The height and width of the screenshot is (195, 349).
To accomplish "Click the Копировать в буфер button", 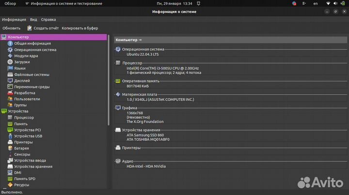I will (79, 28).
